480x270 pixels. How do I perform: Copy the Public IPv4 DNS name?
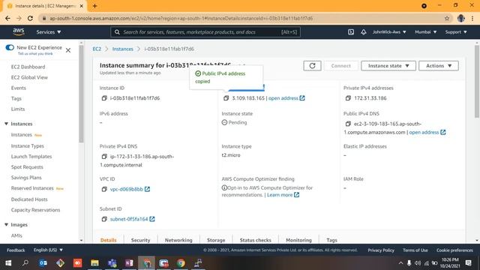coord(348,124)
